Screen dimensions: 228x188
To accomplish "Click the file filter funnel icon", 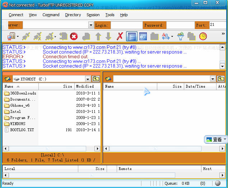I will (x=181, y=36).
